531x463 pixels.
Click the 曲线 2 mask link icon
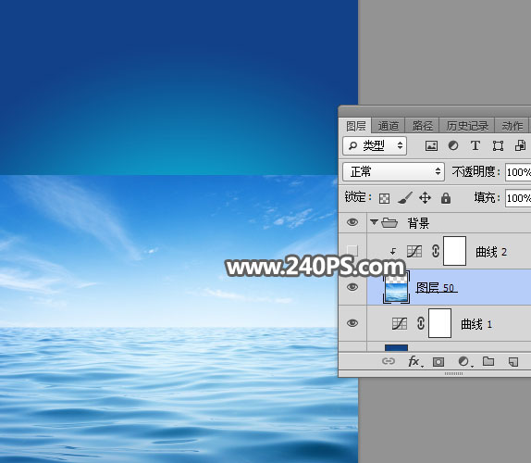436,251
